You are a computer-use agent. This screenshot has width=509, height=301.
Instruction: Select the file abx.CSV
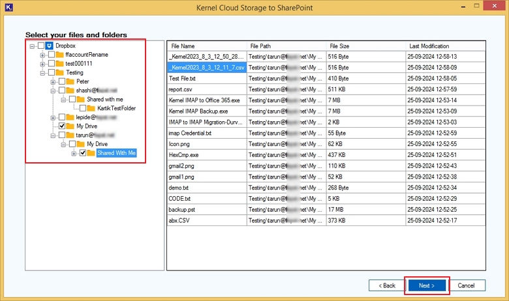coord(207,221)
